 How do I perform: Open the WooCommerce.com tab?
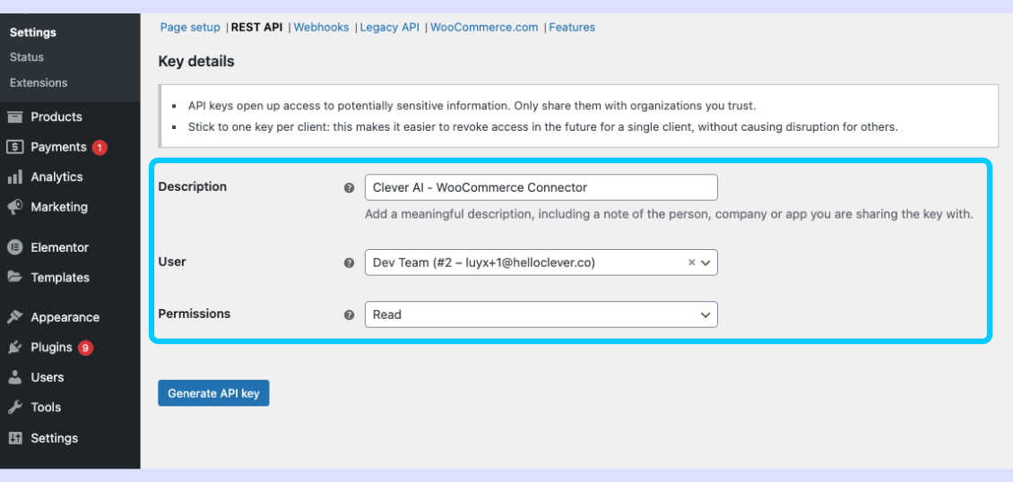click(484, 27)
